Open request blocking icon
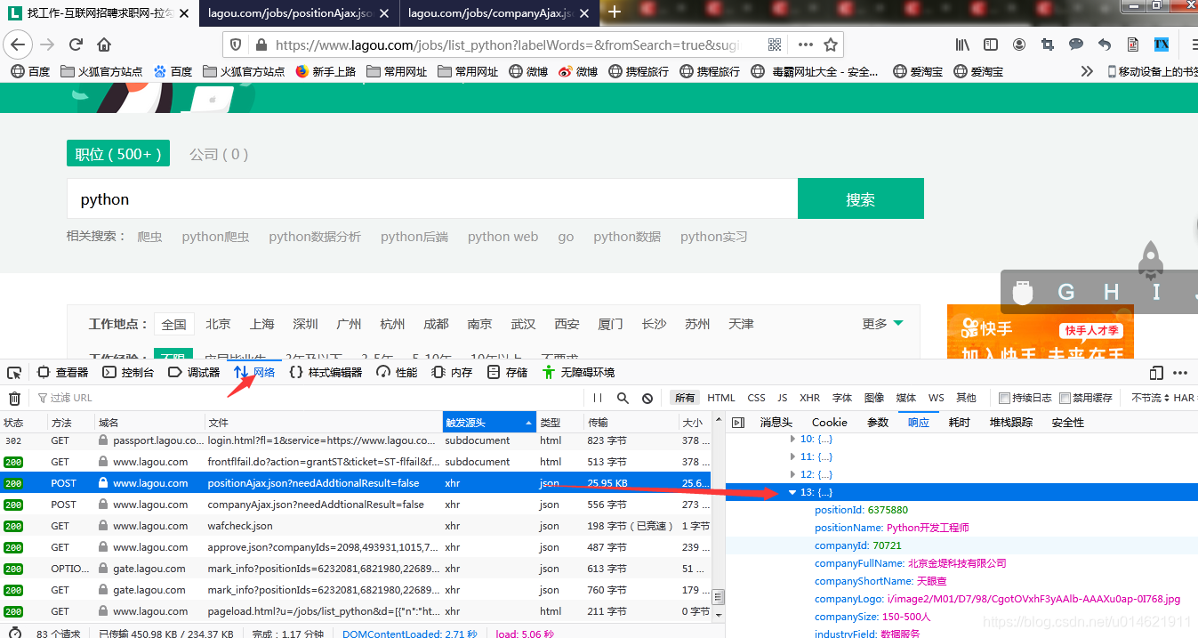 pyautogui.click(x=647, y=398)
